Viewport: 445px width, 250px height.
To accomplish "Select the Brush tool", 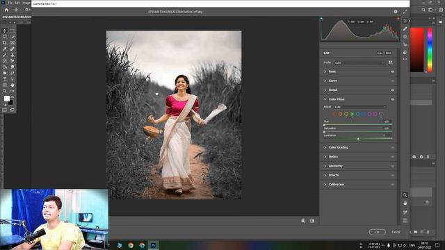I will [x=5, y=55].
